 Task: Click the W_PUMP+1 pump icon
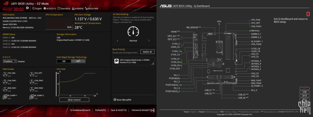click(x=5, y=97)
